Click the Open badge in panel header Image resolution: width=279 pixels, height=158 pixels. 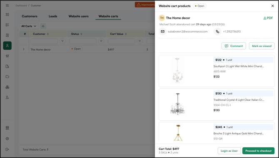pos(199,6)
